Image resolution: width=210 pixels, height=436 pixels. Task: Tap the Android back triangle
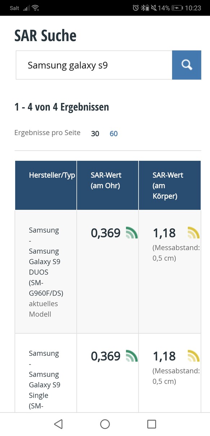(58, 424)
